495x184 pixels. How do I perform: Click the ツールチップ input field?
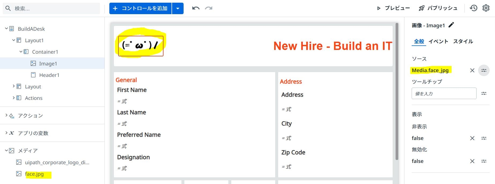(x=444, y=93)
